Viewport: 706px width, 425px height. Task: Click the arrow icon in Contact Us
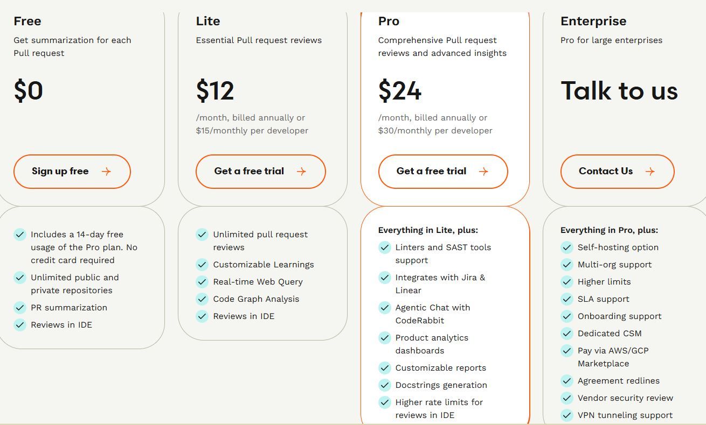650,172
